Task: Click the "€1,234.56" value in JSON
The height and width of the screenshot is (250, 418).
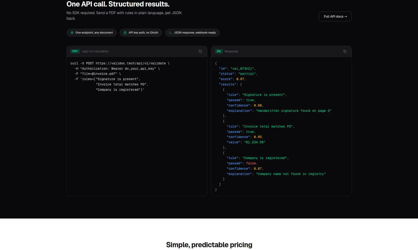Action: (255, 142)
